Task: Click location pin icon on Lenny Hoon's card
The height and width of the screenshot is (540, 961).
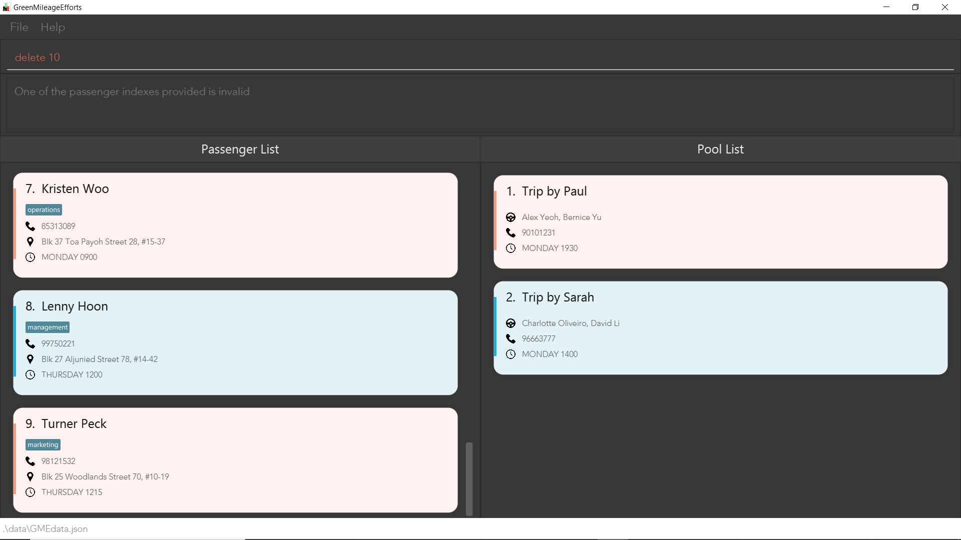Action: pyautogui.click(x=30, y=359)
